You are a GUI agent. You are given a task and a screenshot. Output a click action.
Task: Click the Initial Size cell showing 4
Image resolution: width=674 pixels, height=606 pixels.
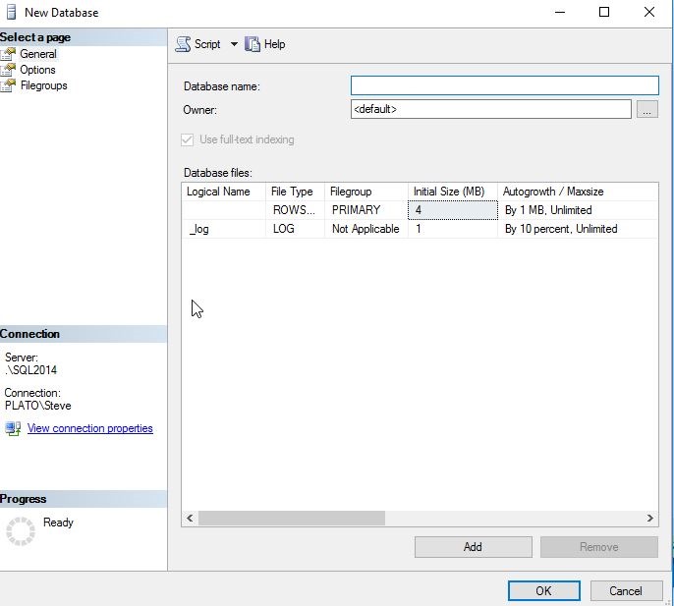[x=452, y=210]
